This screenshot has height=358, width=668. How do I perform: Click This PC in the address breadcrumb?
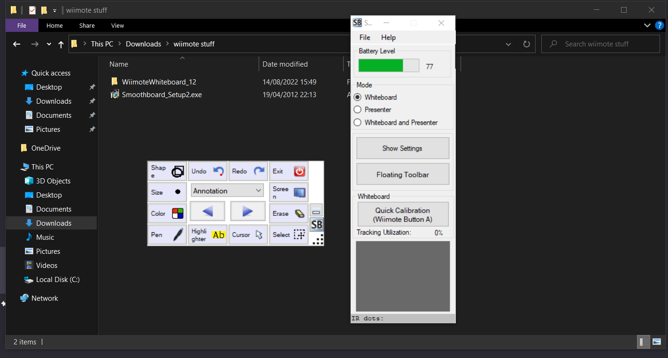[x=102, y=44]
